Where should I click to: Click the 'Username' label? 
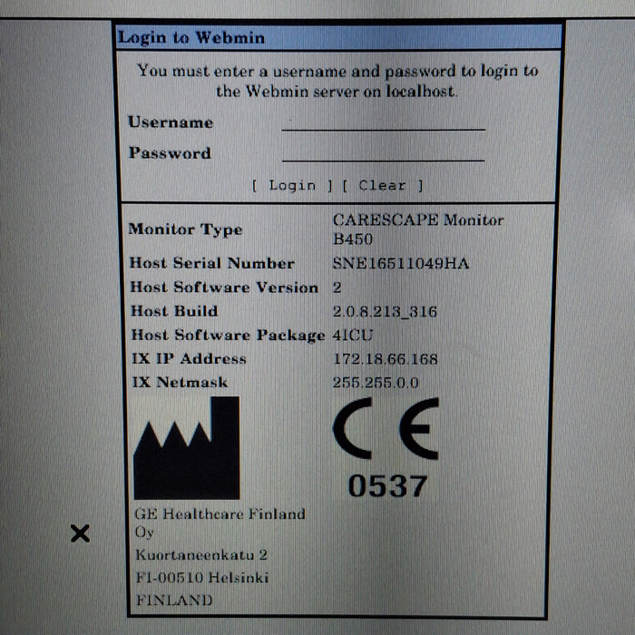point(171,122)
